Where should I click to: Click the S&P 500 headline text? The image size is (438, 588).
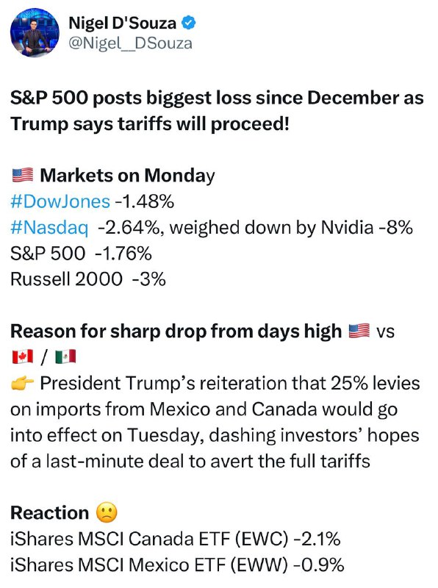(x=217, y=111)
